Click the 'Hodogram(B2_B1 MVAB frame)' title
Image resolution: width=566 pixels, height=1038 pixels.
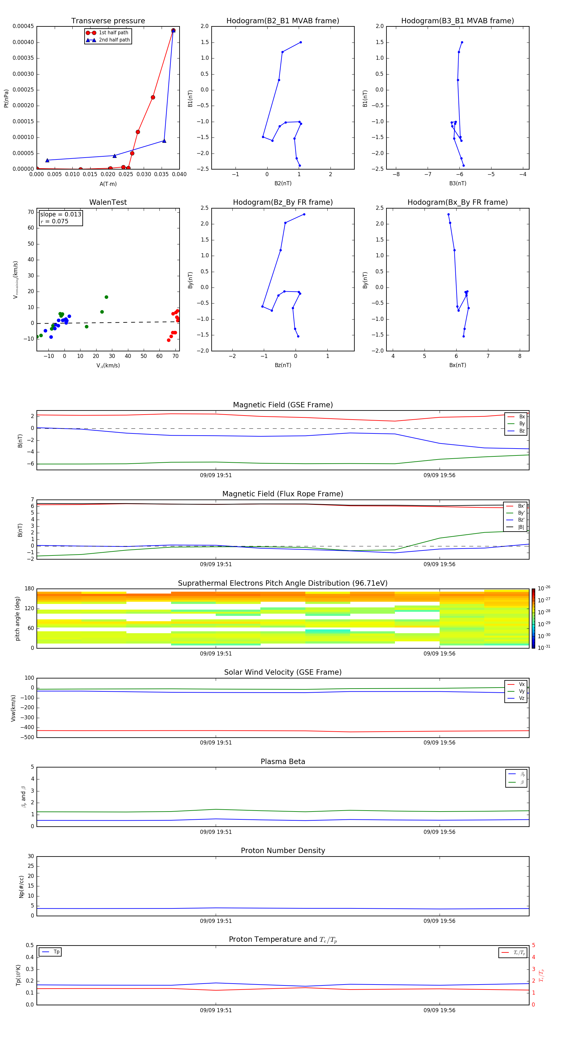point(283,21)
